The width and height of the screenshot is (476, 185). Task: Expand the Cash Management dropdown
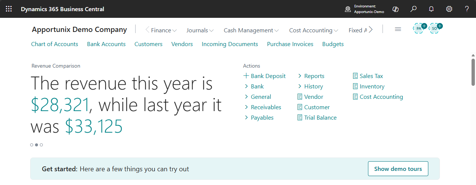coord(251,30)
